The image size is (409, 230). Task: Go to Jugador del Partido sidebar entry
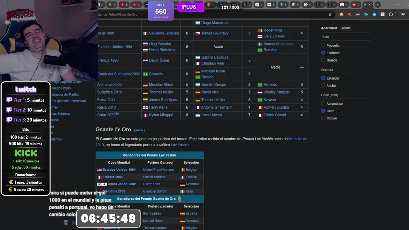coord(65,95)
